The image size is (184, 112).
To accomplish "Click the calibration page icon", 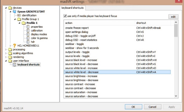I will pyautogui.click(x=28, y=30).
